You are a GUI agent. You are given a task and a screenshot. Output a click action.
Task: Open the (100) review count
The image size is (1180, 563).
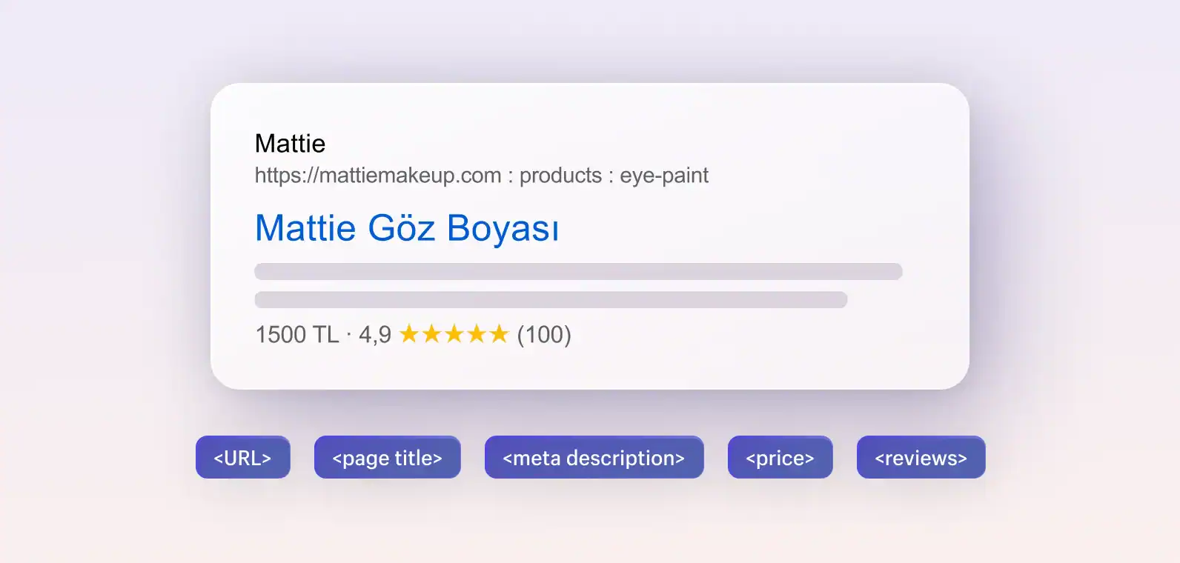(544, 334)
